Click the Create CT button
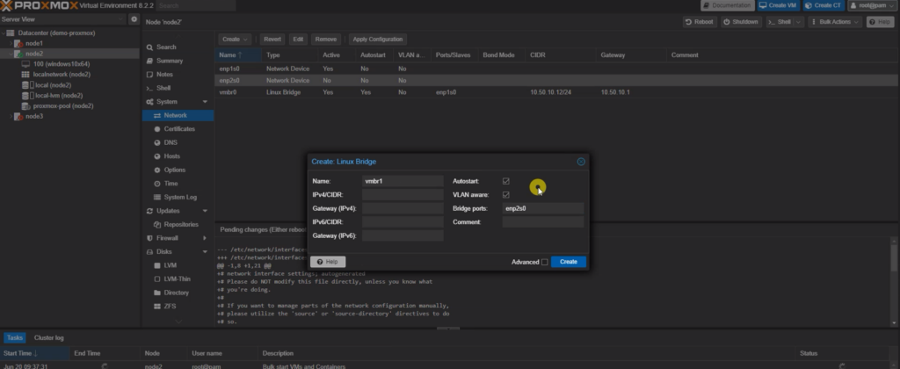900x369 pixels. [823, 6]
